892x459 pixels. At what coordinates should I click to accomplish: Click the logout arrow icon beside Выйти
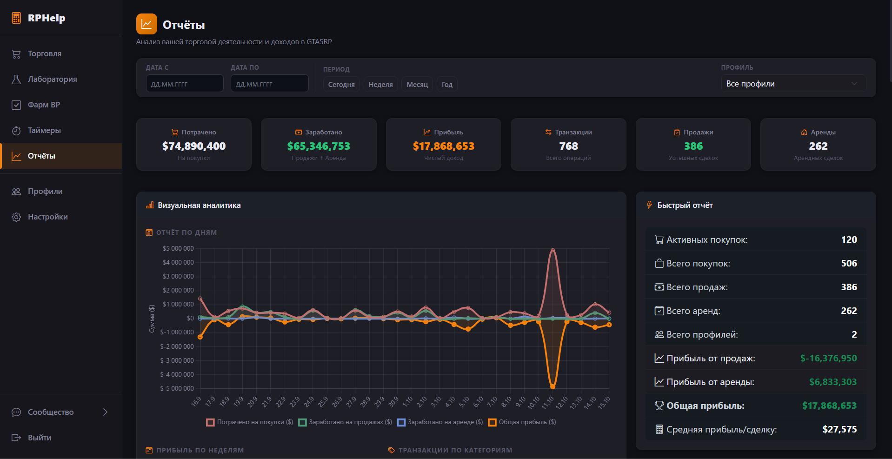tap(16, 438)
